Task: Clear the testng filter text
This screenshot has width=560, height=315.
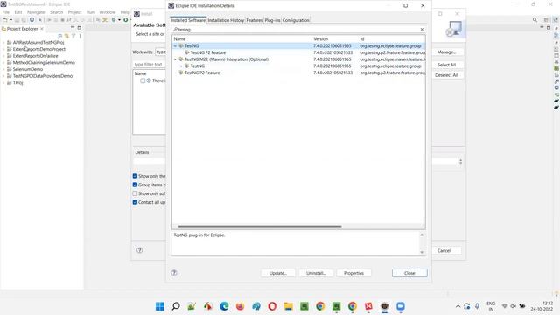Action: pyautogui.click(x=422, y=30)
